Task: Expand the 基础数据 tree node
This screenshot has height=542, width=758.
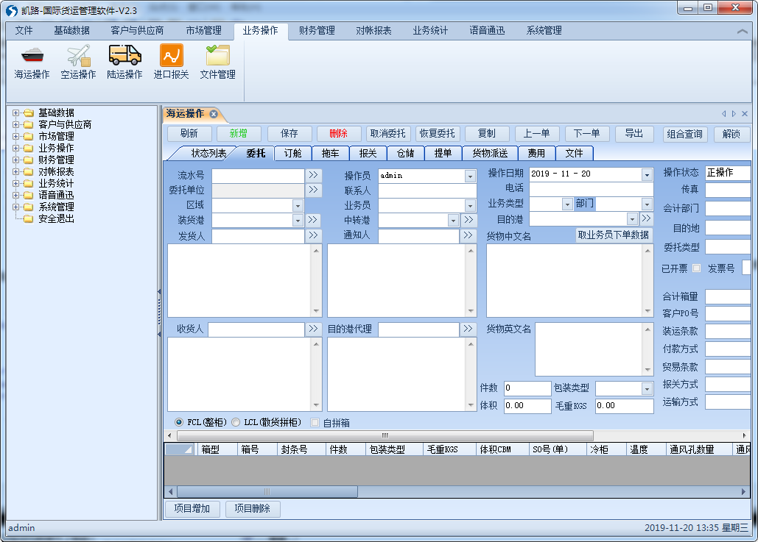Action: 16,113
